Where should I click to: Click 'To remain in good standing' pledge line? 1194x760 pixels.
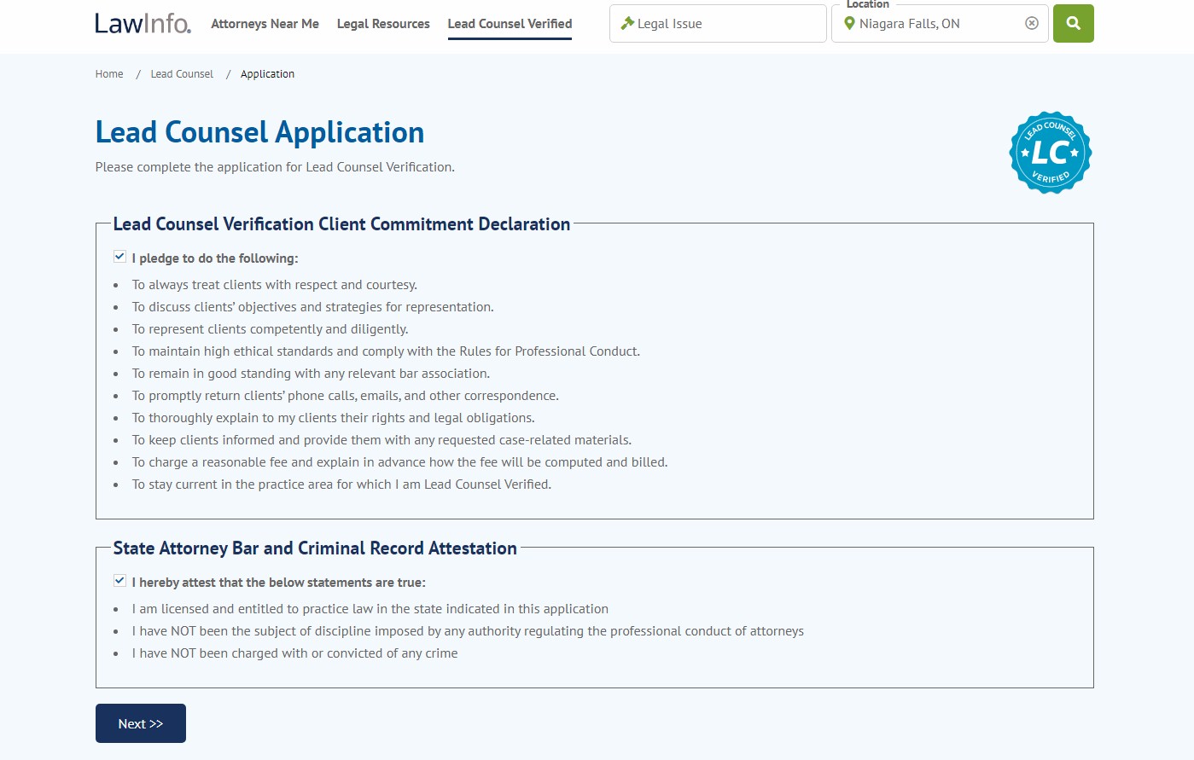(x=311, y=374)
